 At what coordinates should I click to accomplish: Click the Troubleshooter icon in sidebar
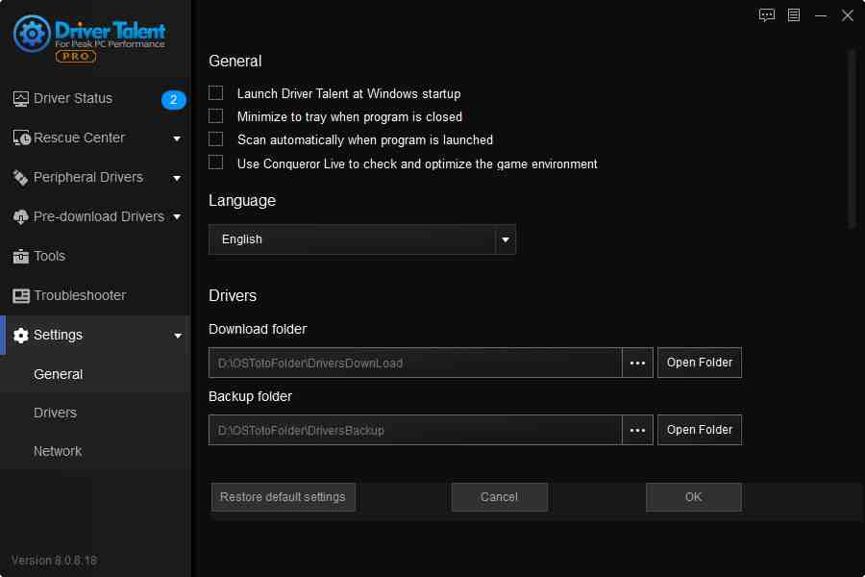pyautogui.click(x=21, y=296)
